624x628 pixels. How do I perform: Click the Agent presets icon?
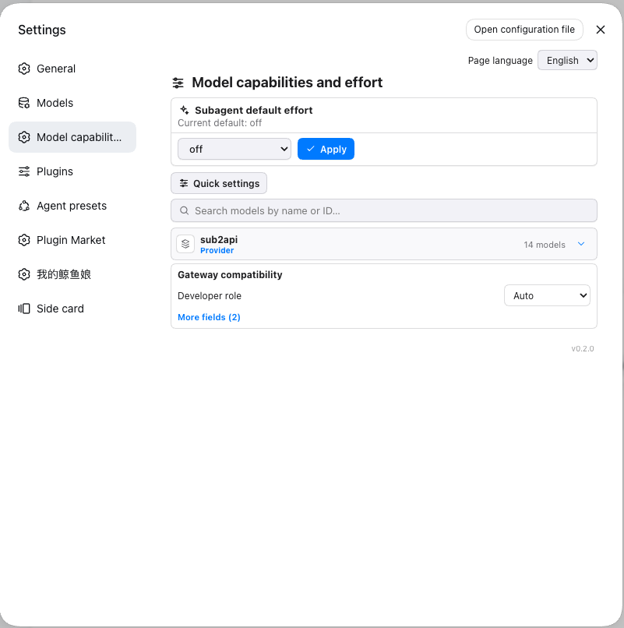[24, 206]
